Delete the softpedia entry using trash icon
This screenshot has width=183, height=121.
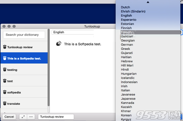pyautogui.click(x=5, y=92)
